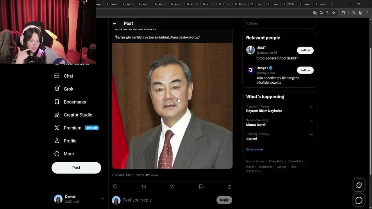Focus the Search field

point(280,24)
